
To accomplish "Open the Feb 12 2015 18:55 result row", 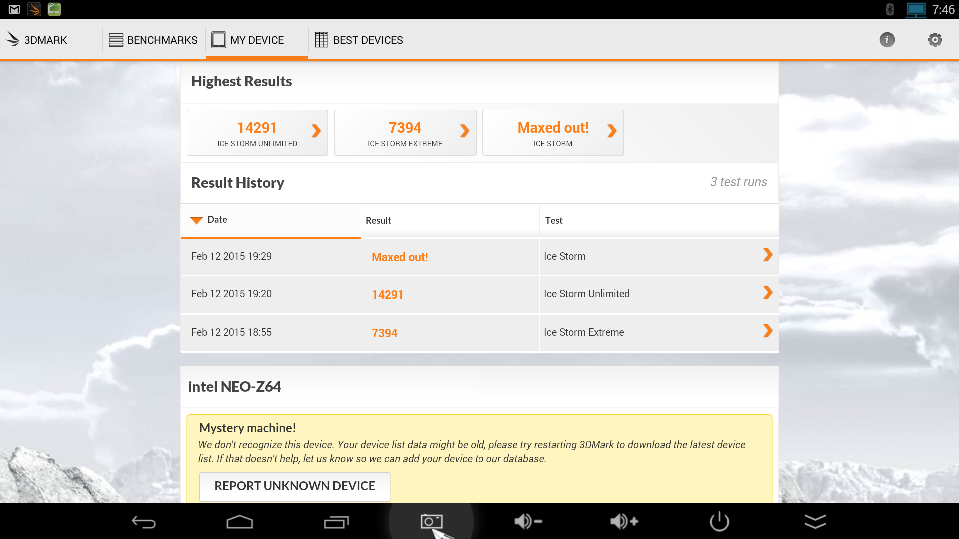I will (x=479, y=333).
